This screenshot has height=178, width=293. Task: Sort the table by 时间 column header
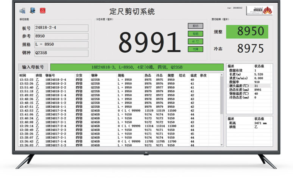click(x=23, y=75)
